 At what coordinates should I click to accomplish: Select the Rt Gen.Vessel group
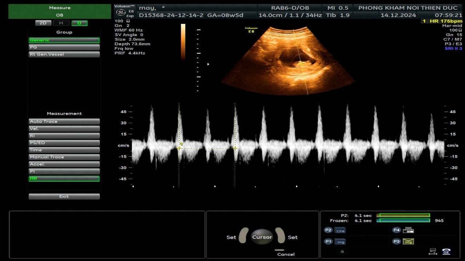[x=64, y=54]
